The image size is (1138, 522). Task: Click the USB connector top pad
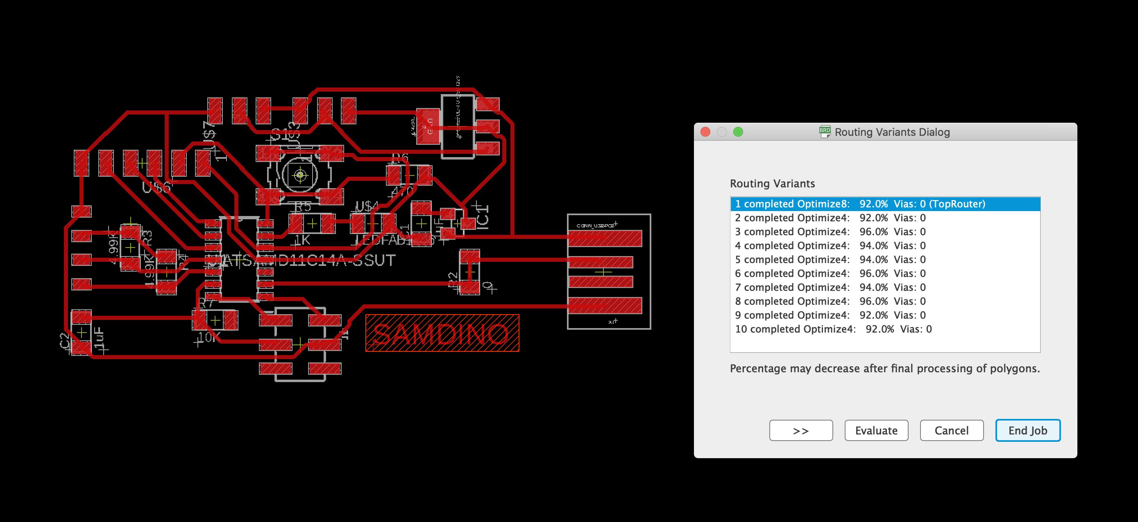pos(604,238)
